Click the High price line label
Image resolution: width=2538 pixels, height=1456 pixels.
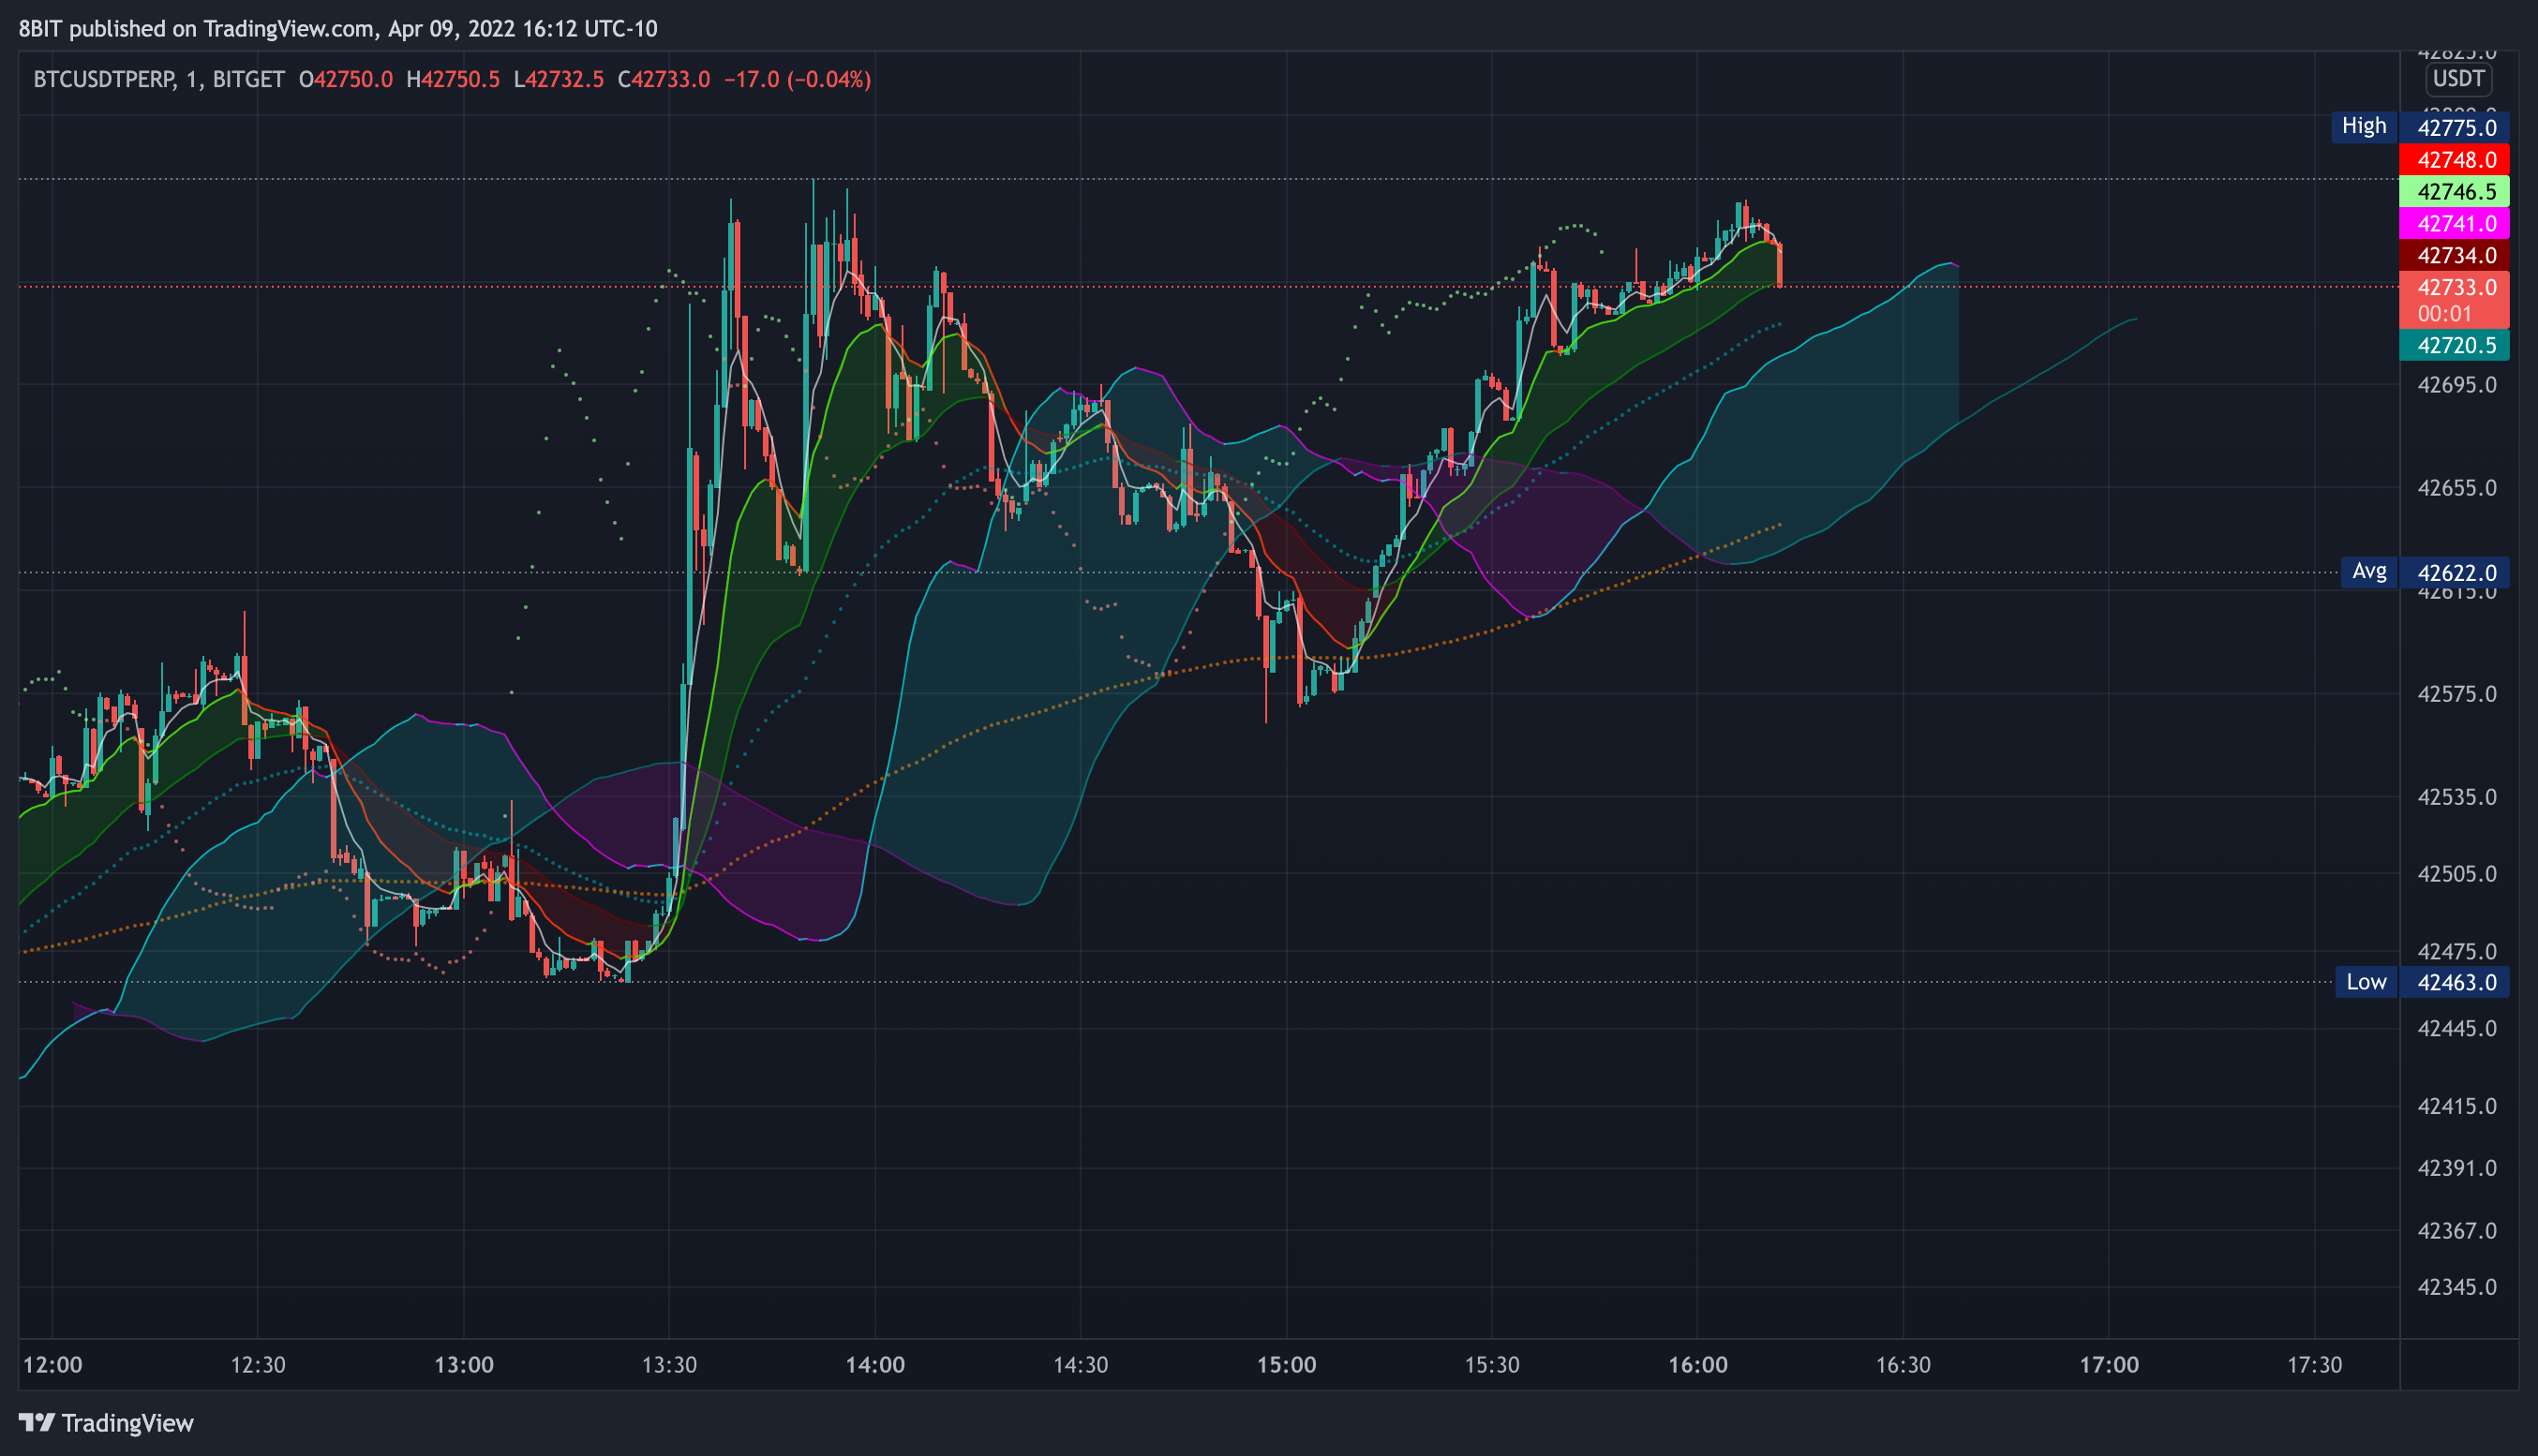(x=2363, y=126)
